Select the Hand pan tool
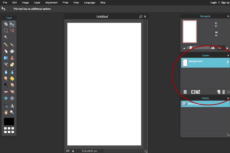 click(x=6, y=112)
